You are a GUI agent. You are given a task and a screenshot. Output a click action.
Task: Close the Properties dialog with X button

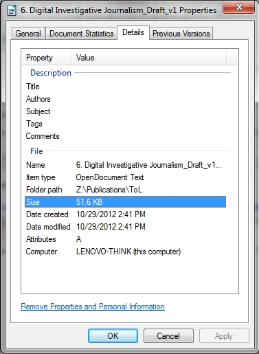click(238, 7)
